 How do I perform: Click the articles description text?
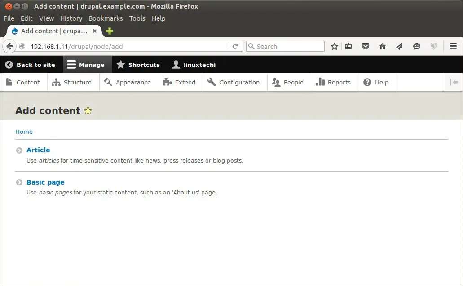tap(135, 161)
